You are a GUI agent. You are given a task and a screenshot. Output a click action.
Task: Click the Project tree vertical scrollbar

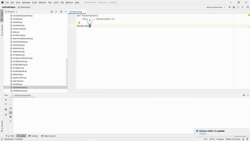(x=67, y=71)
